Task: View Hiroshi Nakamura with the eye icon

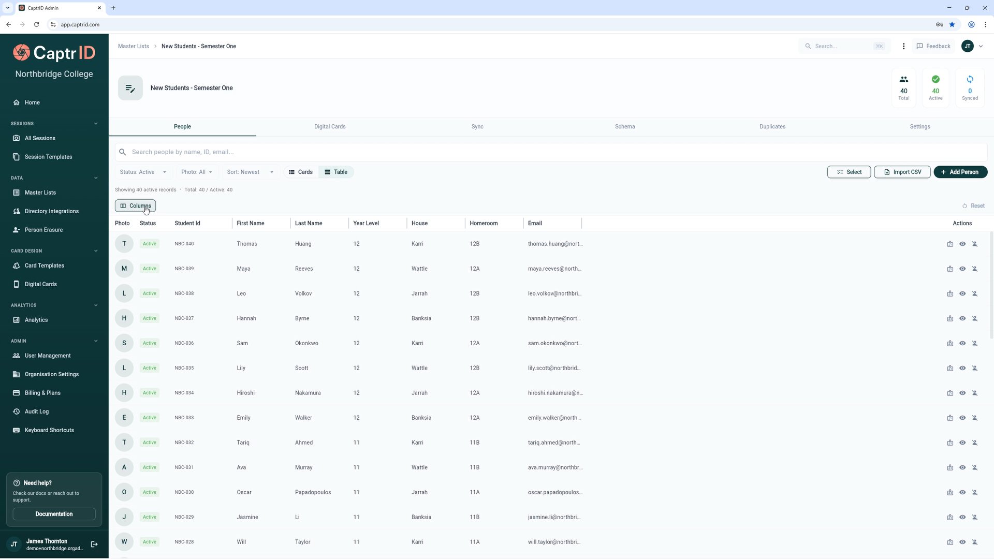Action: click(x=962, y=393)
